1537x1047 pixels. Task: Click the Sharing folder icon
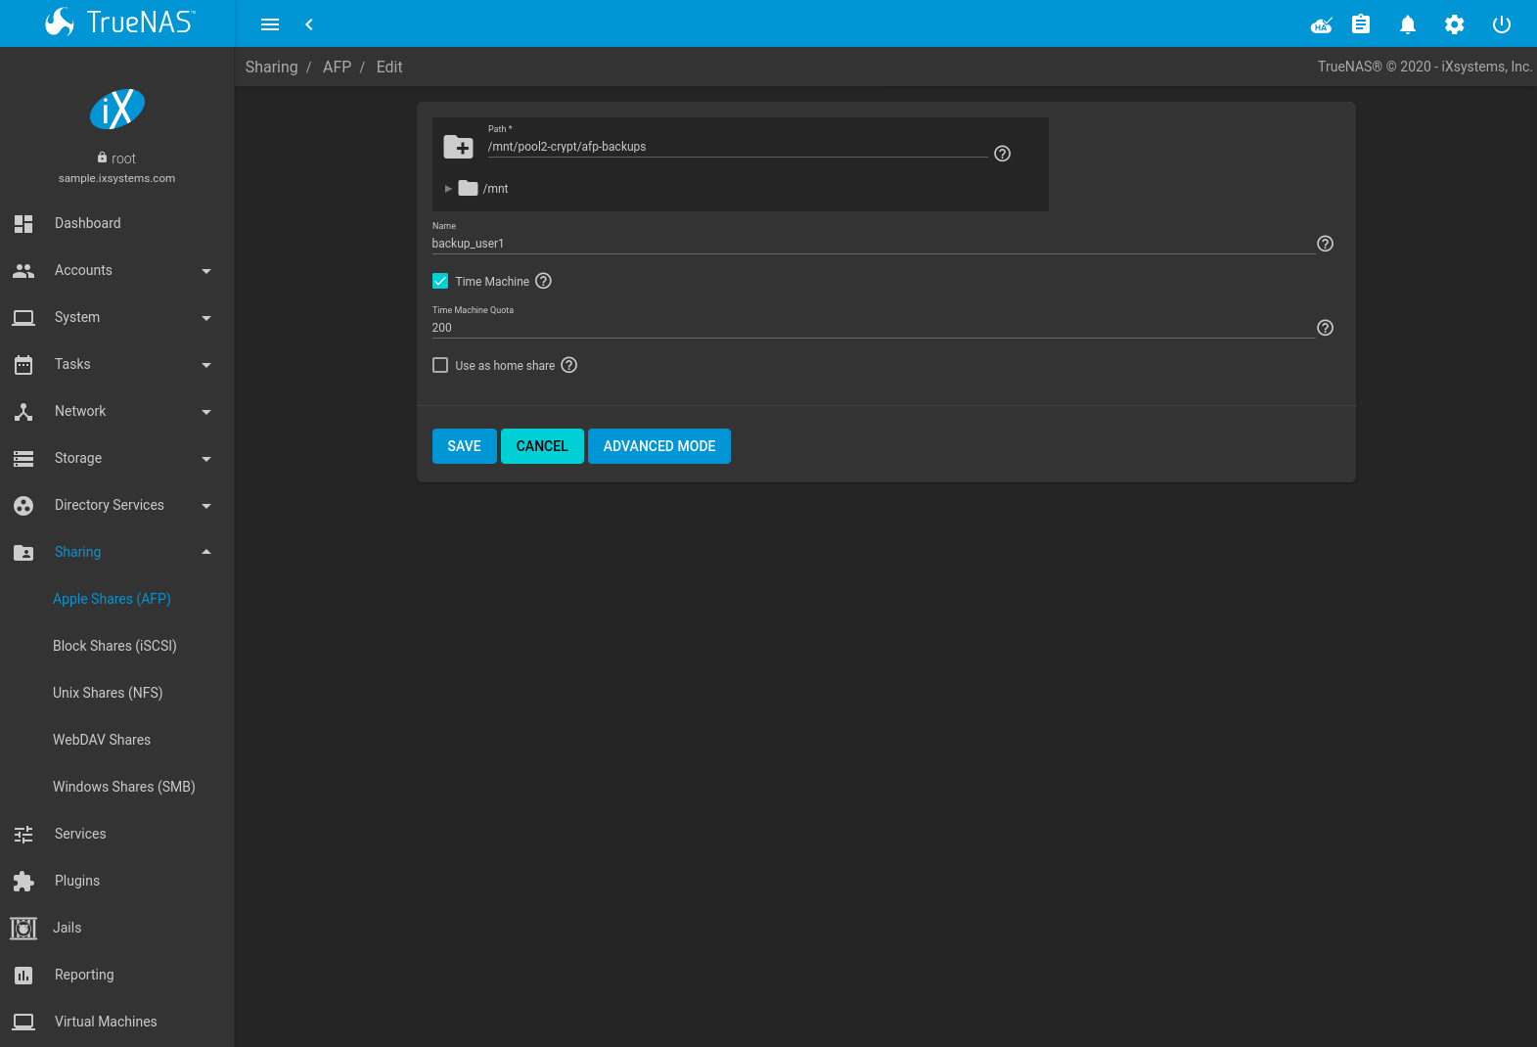click(23, 552)
